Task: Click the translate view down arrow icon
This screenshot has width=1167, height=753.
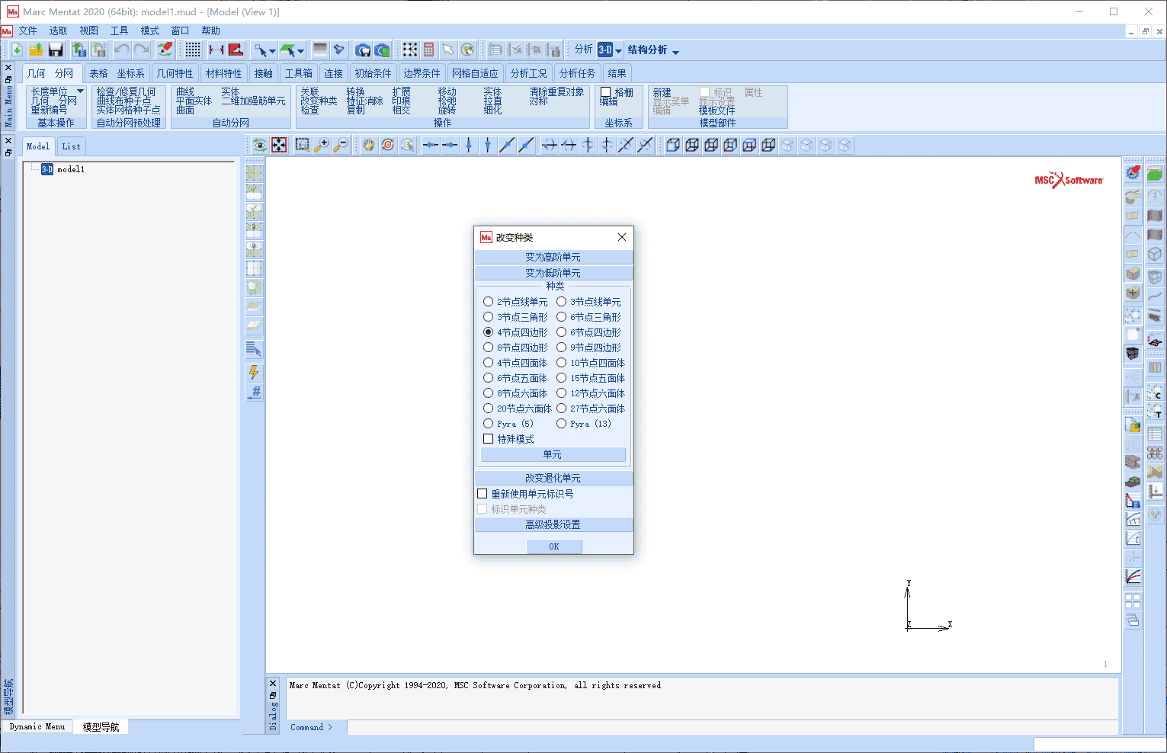Action: [469, 145]
